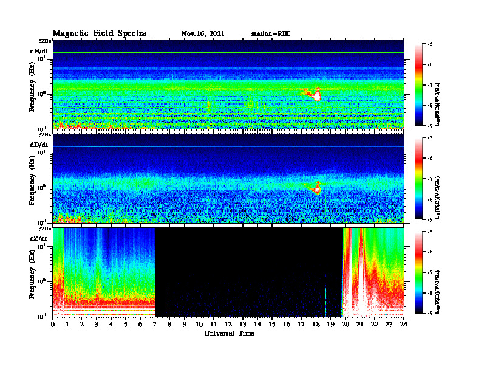The height and width of the screenshot is (372, 481).
Task: Click hour tick label "20" on time axis
Action: (x=345, y=325)
